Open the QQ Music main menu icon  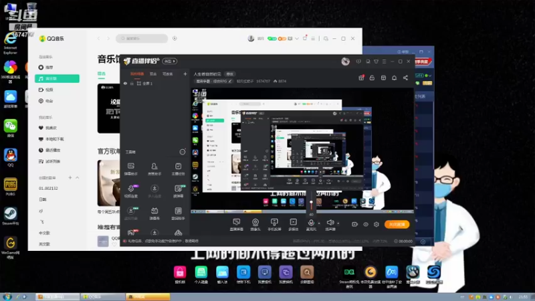[313, 39]
